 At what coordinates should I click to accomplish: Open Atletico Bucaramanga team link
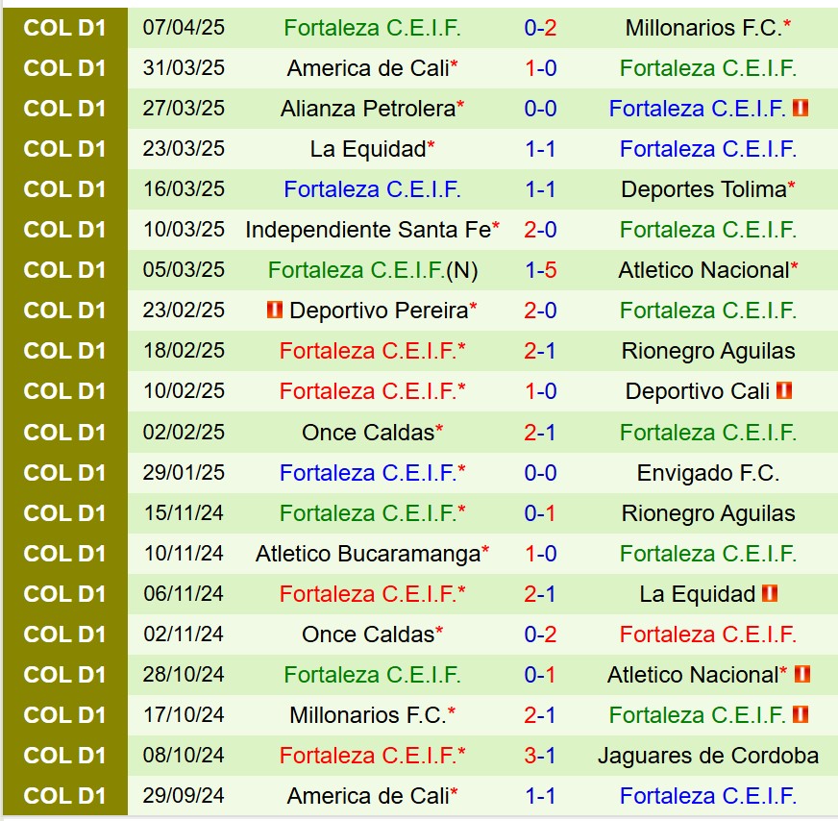(x=368, y=554)
